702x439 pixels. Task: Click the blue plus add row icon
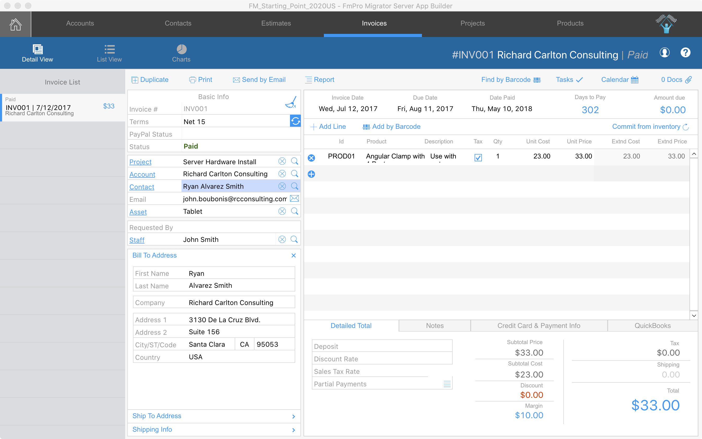click(x=311, y=174)
